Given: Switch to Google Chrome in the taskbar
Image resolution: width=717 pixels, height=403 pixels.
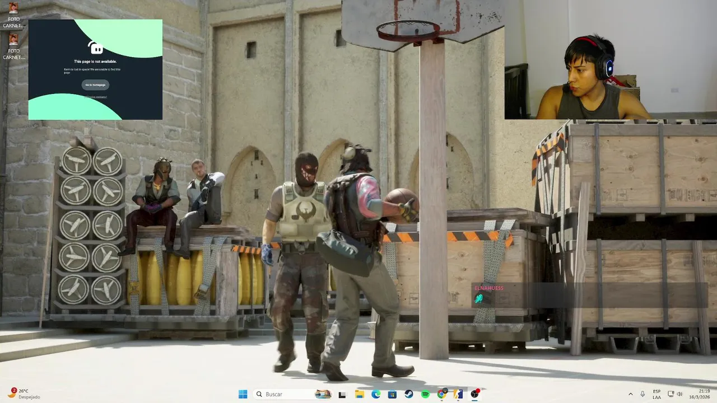Looking at the screenshot, I should (x=442, y=394).
